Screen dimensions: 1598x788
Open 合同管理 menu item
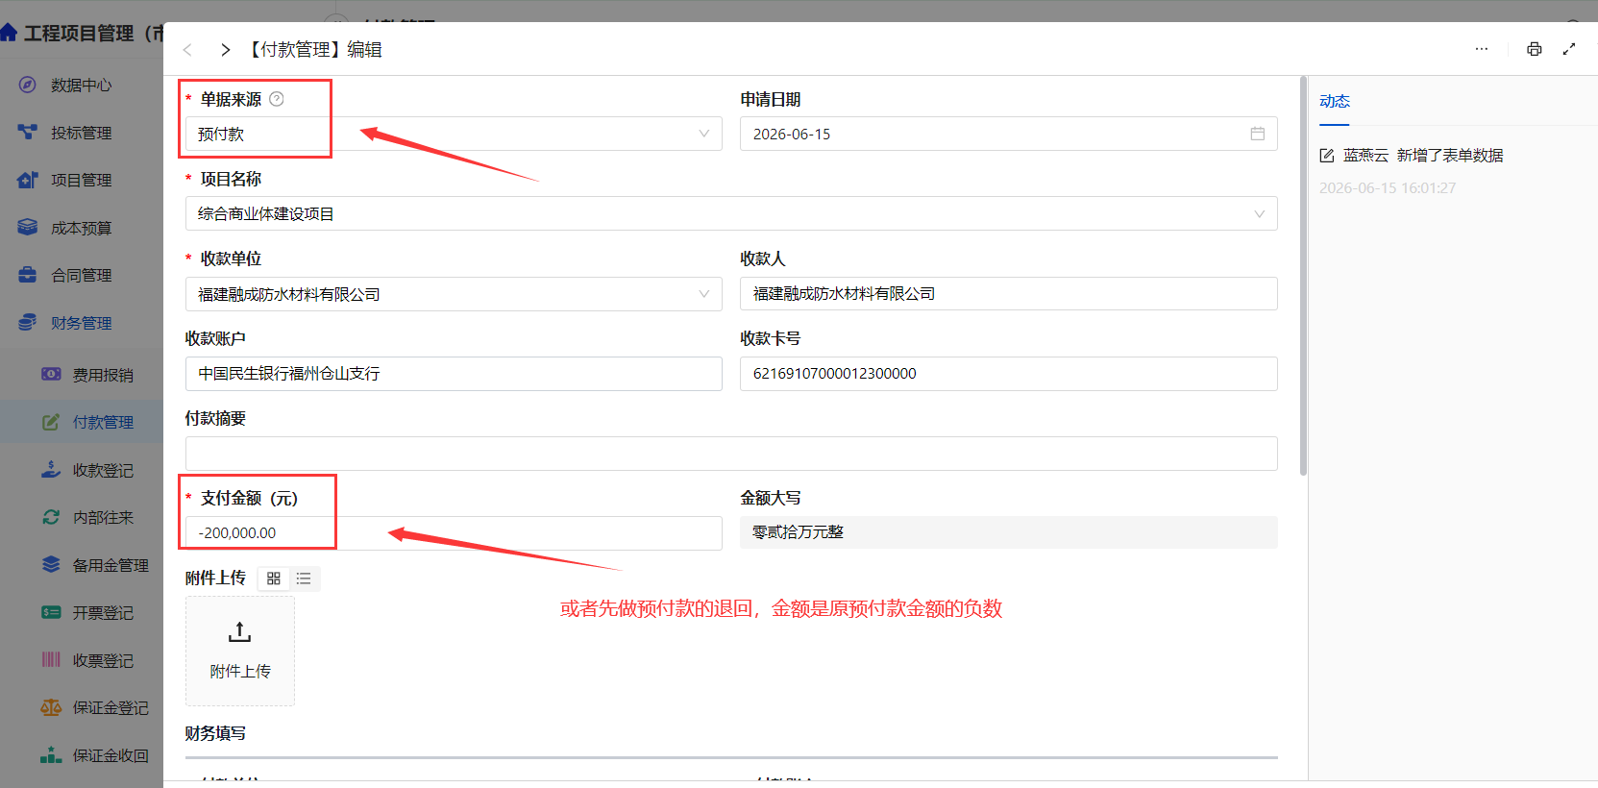coord(82,275)
